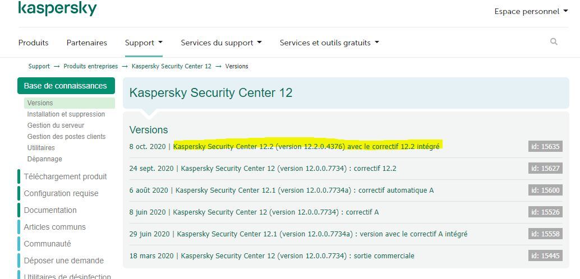Open Gestion du serveur section
The width and height of the screenshot is (580, 279).
(56, 125)
